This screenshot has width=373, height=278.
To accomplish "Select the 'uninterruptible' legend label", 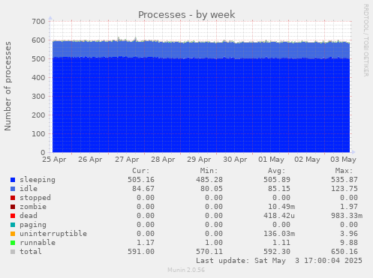I will [53, 234].
